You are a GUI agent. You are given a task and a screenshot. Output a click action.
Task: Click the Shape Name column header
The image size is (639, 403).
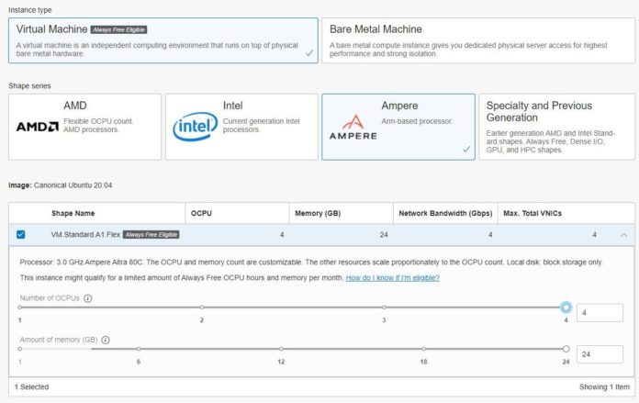73,213
